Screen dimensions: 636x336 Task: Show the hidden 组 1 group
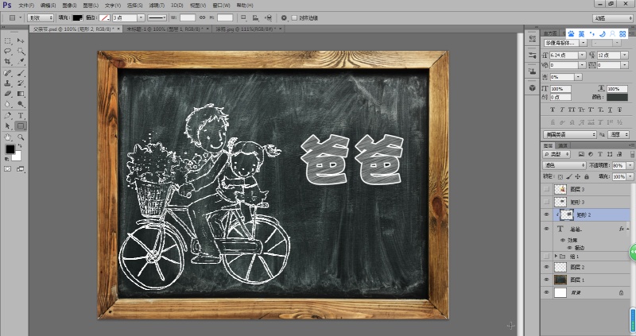[547, 256]
